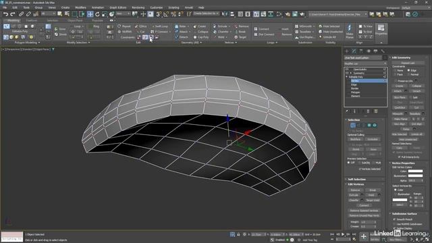Open the Create tab in command panel

coord(347,51)
